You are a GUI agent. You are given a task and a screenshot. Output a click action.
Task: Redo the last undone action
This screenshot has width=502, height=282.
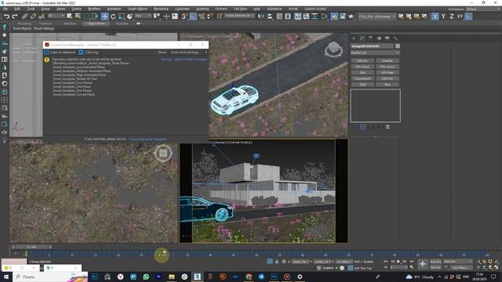pyautogui.click(x=15, y=16)
